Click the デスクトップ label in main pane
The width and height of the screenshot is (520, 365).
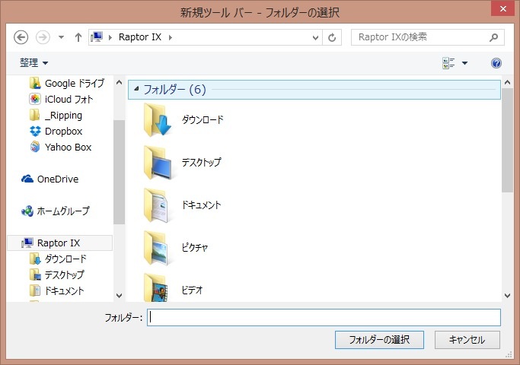point(201,162)
